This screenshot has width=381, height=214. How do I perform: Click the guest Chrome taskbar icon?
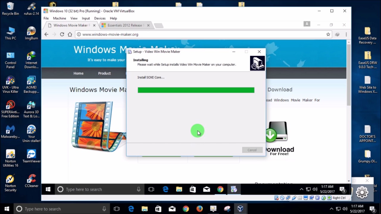pos(220,189)
